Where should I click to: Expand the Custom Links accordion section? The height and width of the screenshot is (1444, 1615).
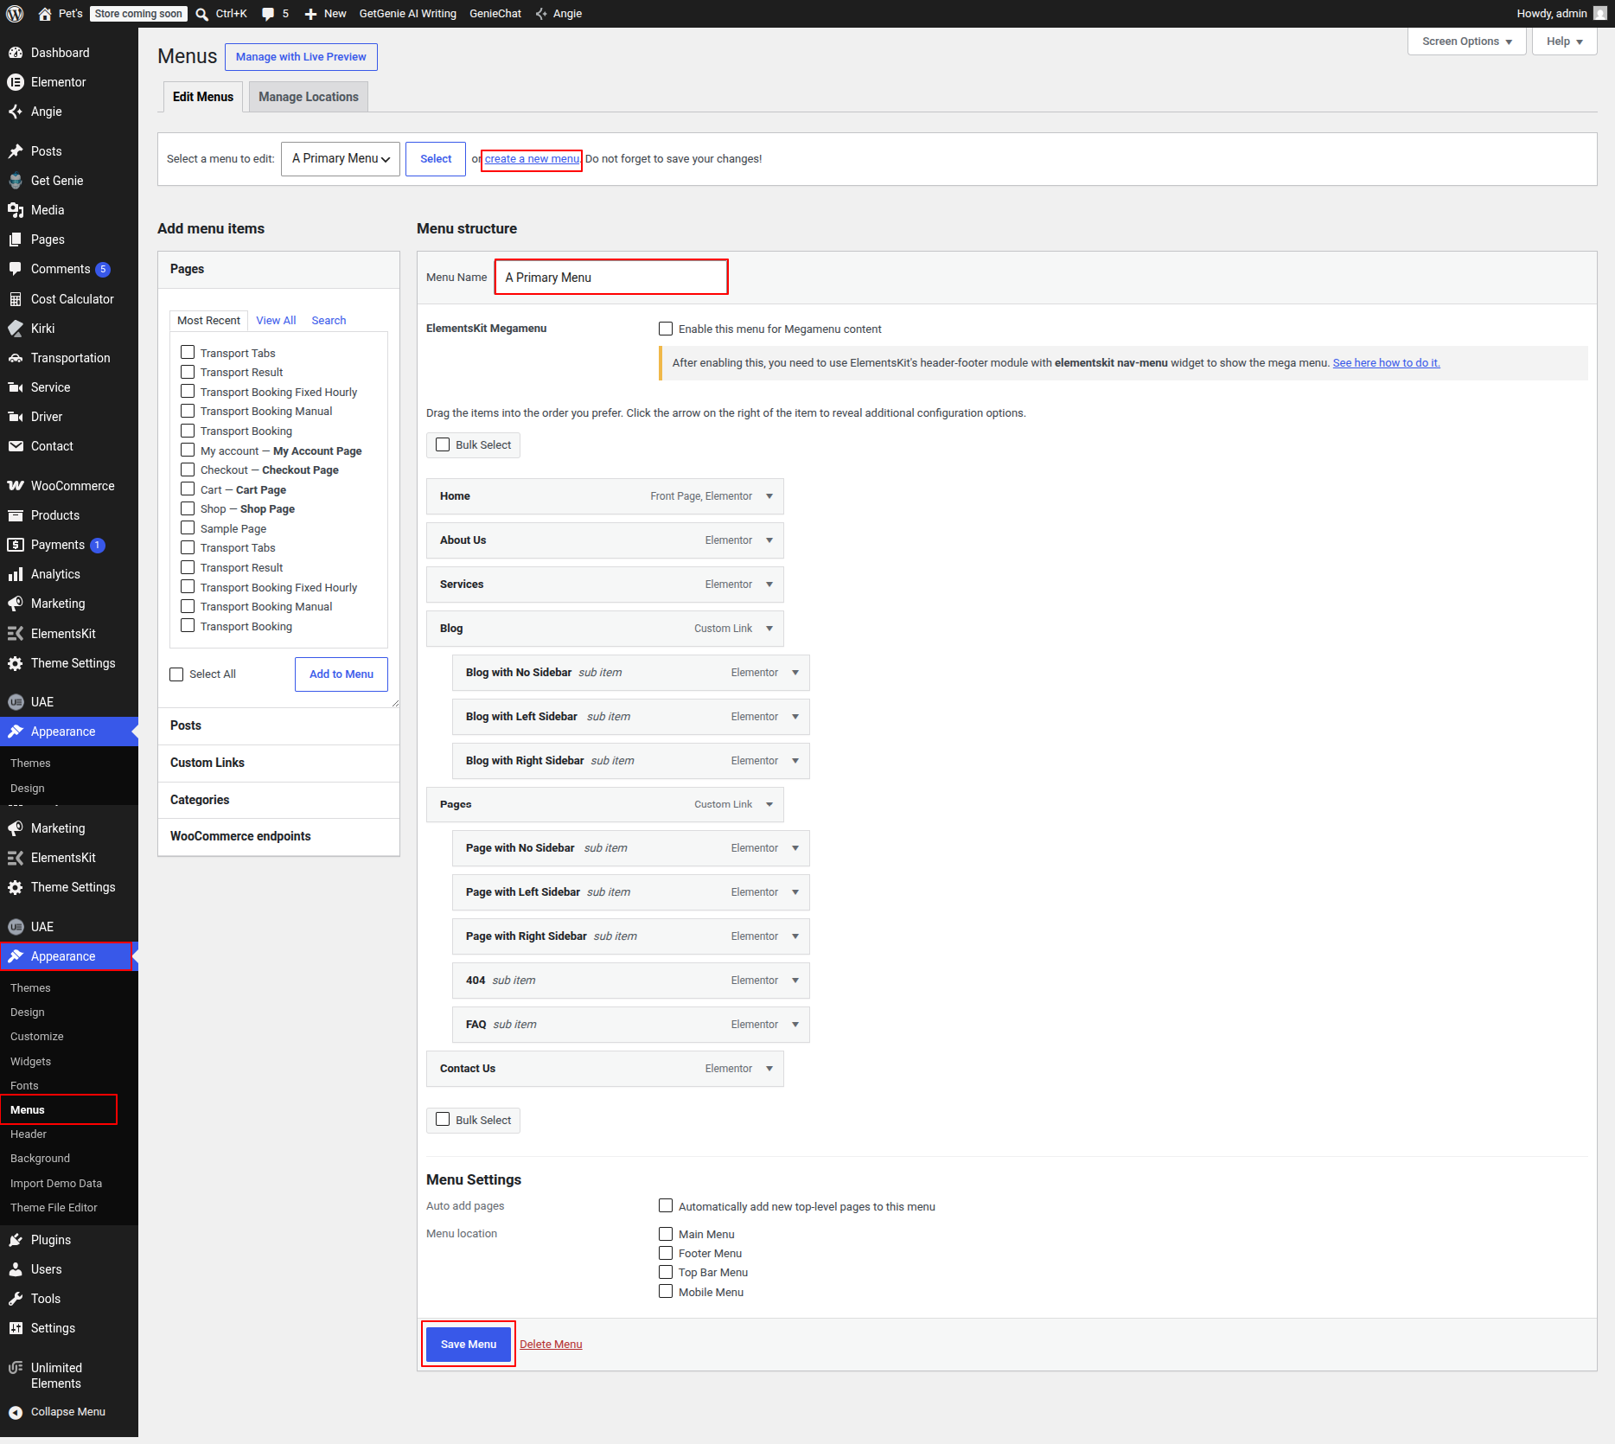[278, 763]
